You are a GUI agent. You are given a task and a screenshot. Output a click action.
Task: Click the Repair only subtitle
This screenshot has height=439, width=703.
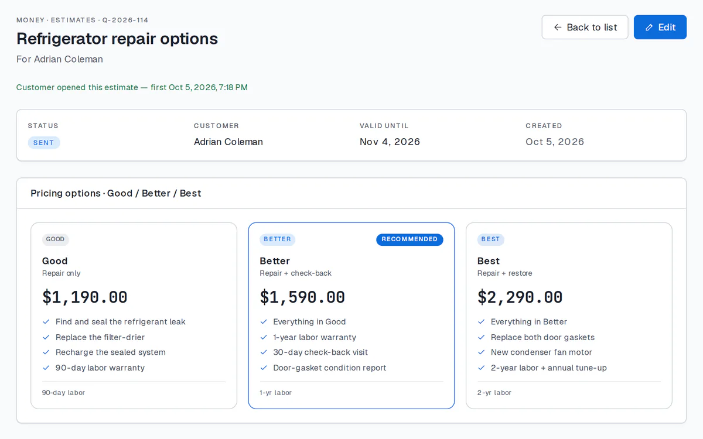pos(62,273)
